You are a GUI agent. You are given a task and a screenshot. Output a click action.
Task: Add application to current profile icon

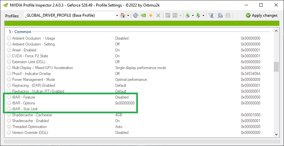coord(168,15)
